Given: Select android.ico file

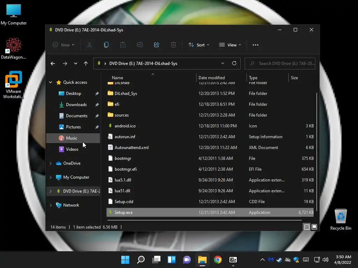Looking at the screenshot, I should 210,126.
